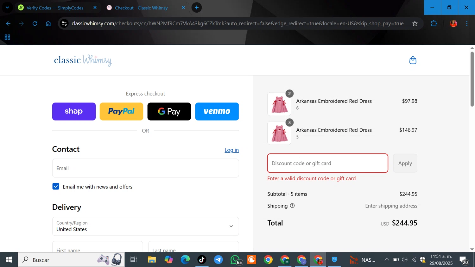Image resolution: width=475 pixels, height=267 pixels.
Task: Click the Buscar taskbar search box
Action: [71, 260]
